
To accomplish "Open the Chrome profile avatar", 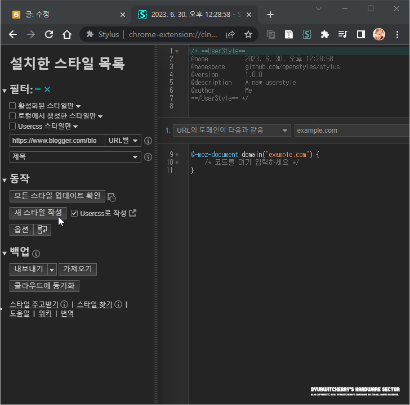I will [x=379, y=34].
